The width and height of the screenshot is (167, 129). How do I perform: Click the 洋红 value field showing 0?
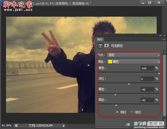[147, 79]
